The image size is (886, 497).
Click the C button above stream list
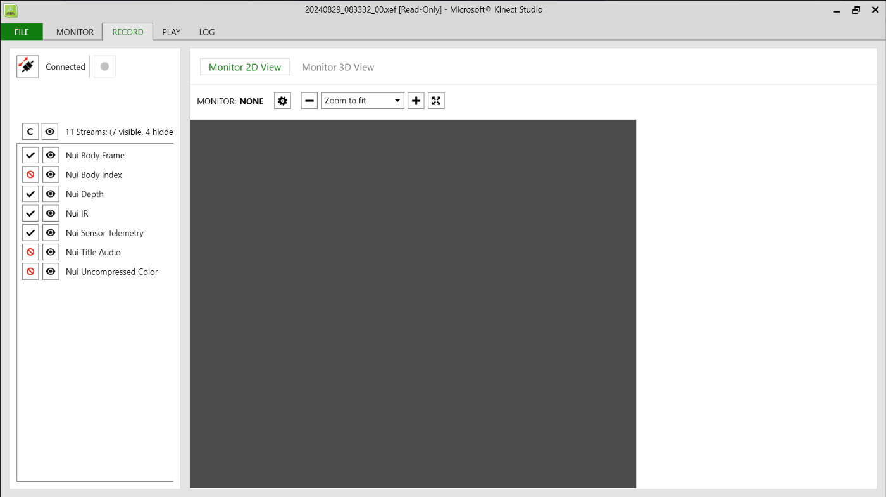[x=30, y=132]
